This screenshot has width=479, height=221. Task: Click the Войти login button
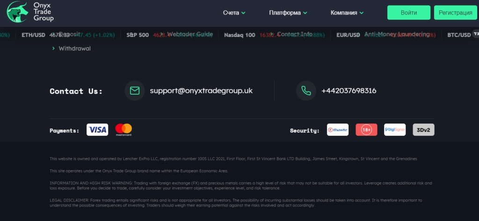[409, 13]
